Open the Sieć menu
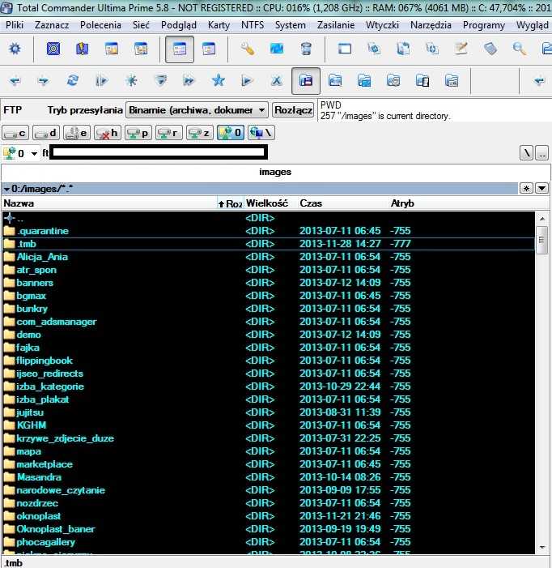The image size is (552, 568). (141, 25)
